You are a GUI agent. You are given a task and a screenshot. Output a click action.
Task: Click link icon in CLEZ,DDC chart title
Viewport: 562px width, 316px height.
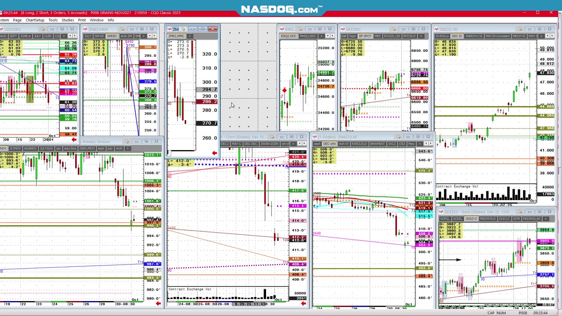point(42,29)
